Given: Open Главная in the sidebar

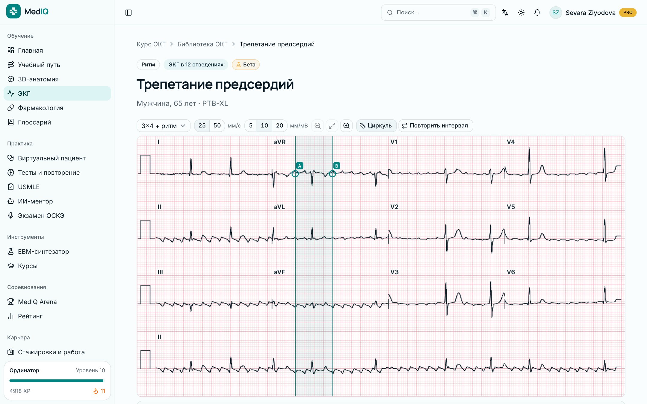Looking at the screenshot, I should coord(57,50).
